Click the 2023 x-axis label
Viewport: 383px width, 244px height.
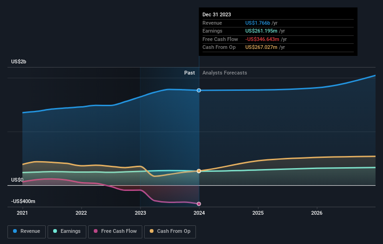[140, 213]
